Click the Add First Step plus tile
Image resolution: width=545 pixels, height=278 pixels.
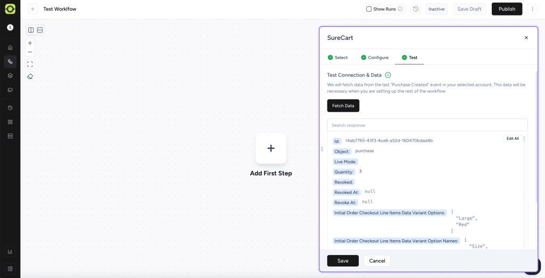coord(271,148)
